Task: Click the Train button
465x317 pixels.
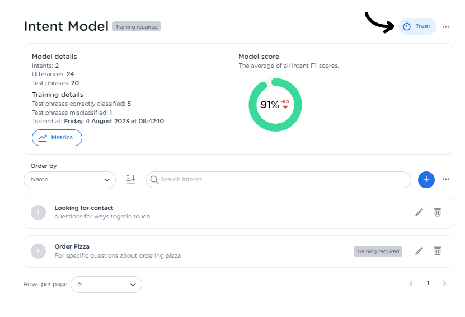Action: click(417, 26)
